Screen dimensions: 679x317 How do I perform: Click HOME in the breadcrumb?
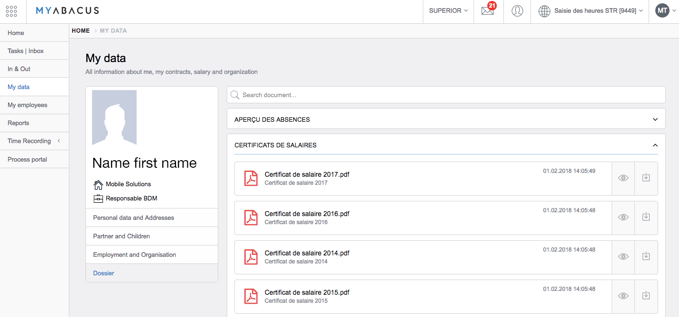click(81, 31)
